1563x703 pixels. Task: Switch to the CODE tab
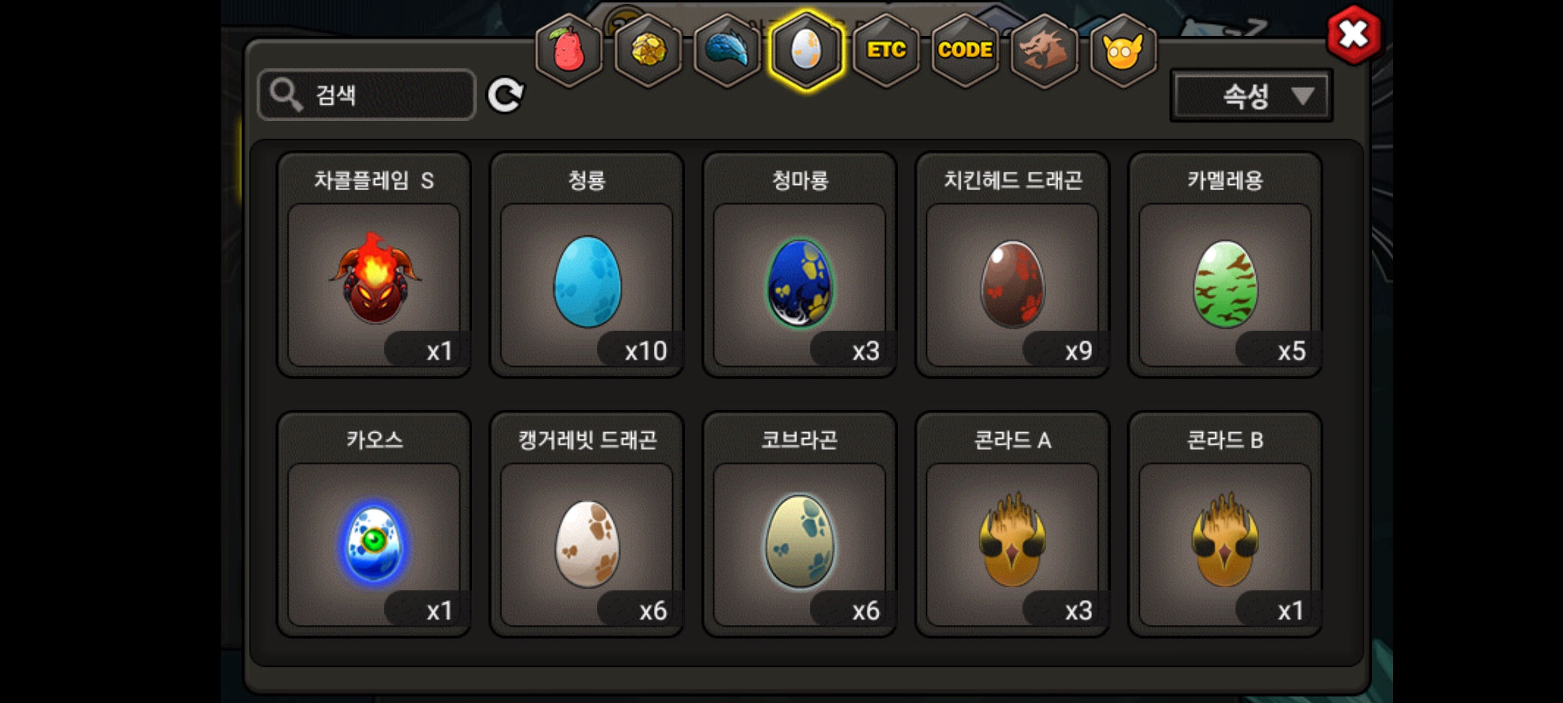(965, 51)
